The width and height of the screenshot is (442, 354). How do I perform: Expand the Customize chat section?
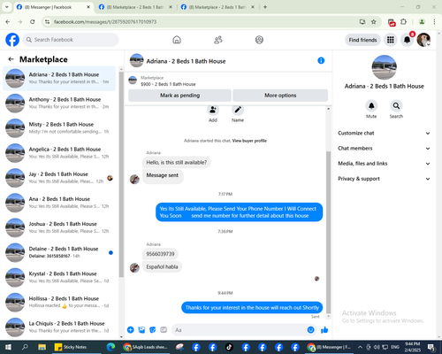384,133
